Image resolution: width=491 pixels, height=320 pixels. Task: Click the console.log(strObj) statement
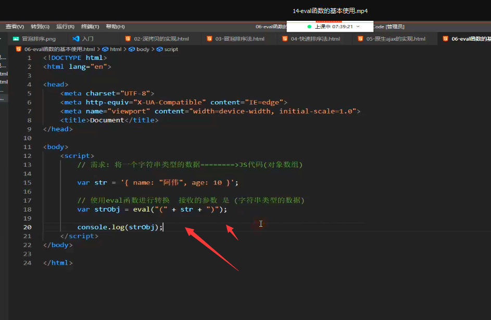(120, 227)
